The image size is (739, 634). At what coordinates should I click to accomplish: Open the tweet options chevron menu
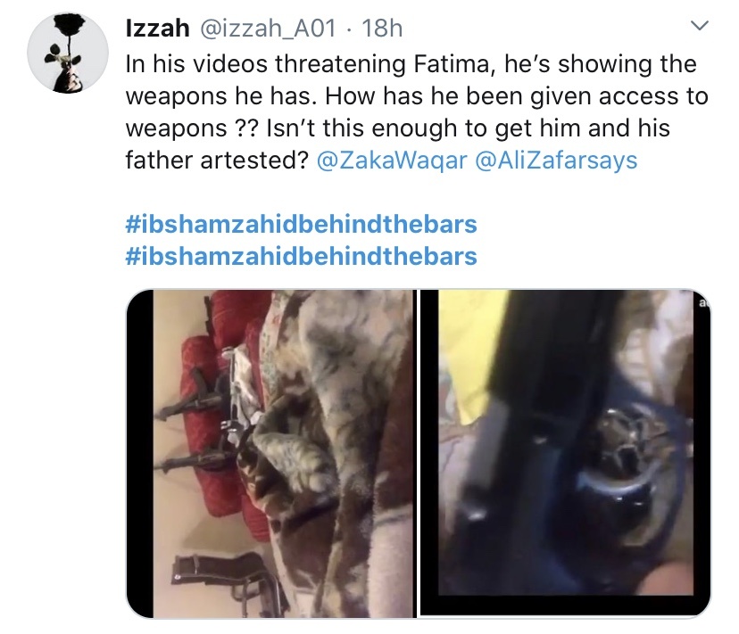click(x=700, y=26)
